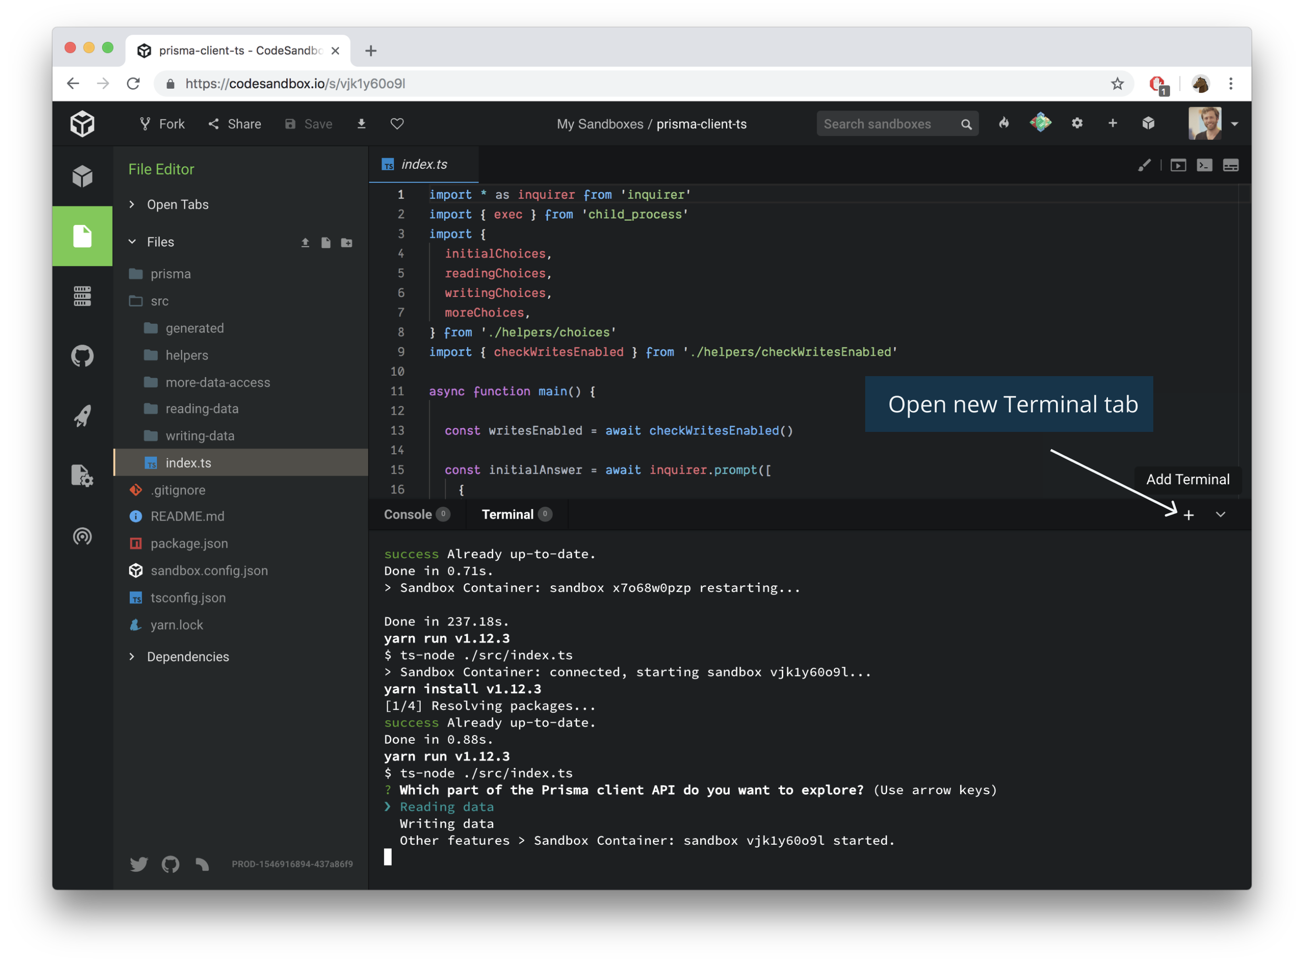Viewport: 1304px width, 962px height.
Task: Open the explore flame icon
Action: click(1004, 123)
